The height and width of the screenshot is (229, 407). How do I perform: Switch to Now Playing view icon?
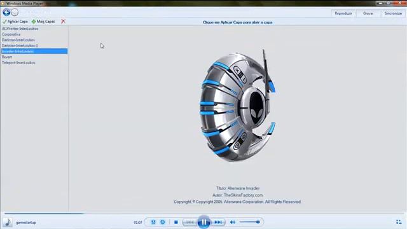399,222
